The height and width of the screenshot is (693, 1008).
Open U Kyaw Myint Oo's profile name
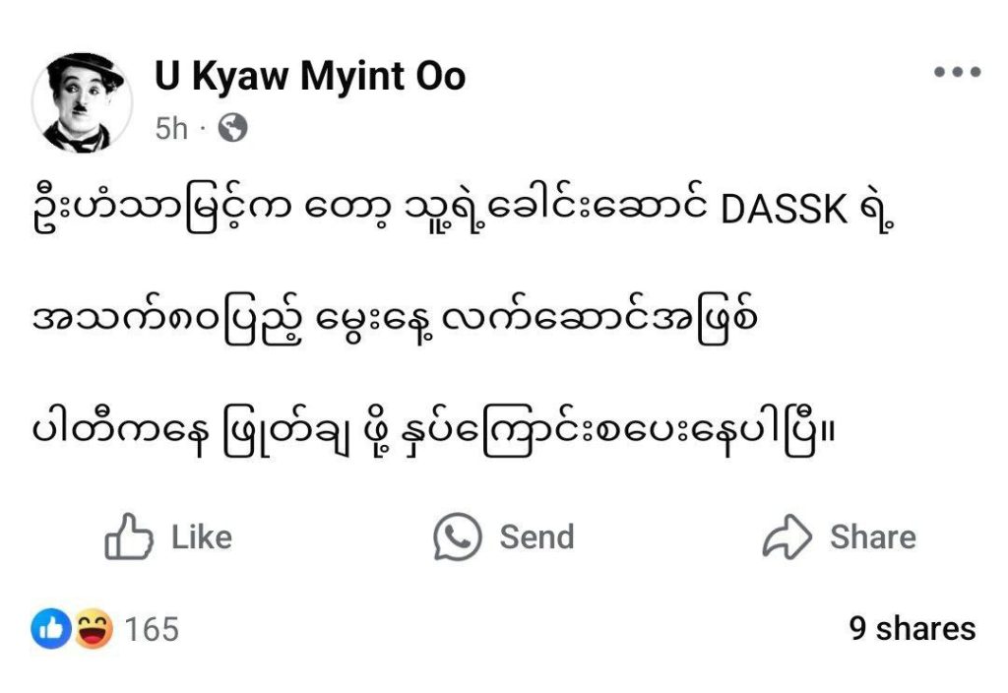point(310,78)
